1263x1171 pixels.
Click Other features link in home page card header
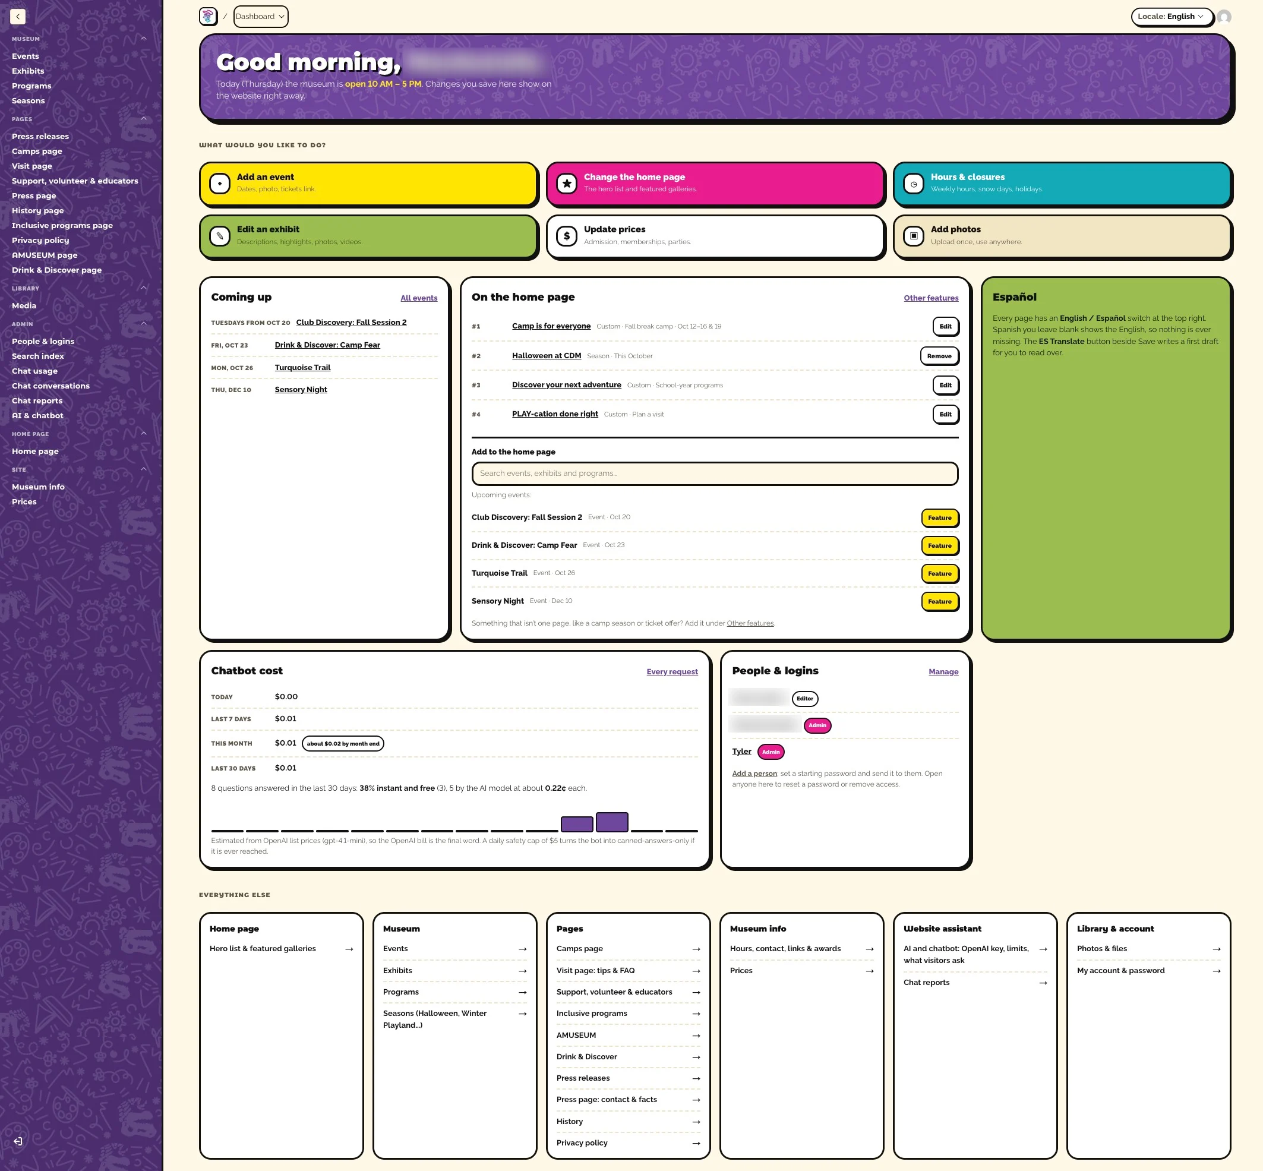pos(931,298)
